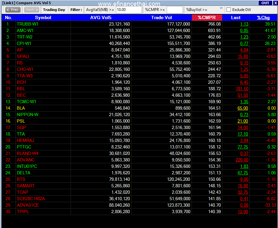Focus the AvgVal5(MB) filter input

(129, 10)
